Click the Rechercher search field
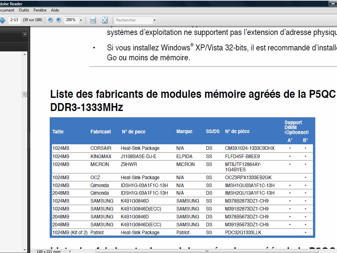The image size is (337, 253). click(133, 20)
